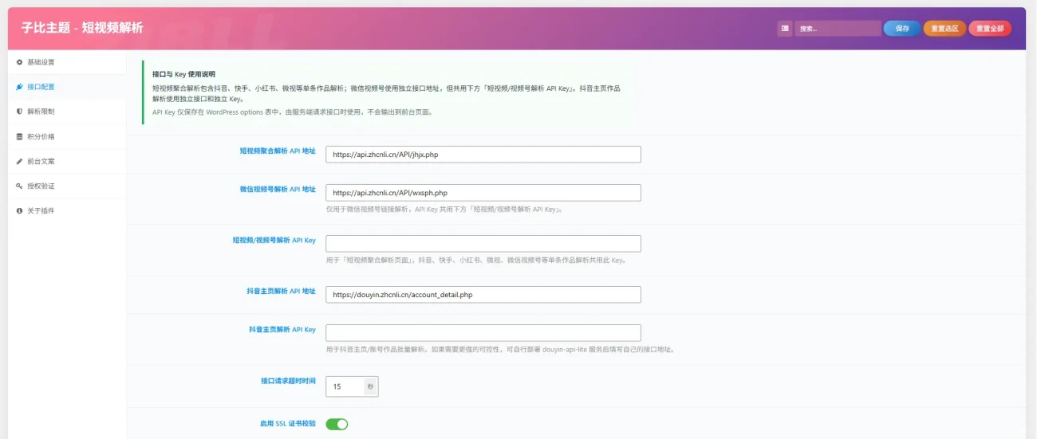
Task: Click the info icon beside 关于插件
Action: (19, 210)
